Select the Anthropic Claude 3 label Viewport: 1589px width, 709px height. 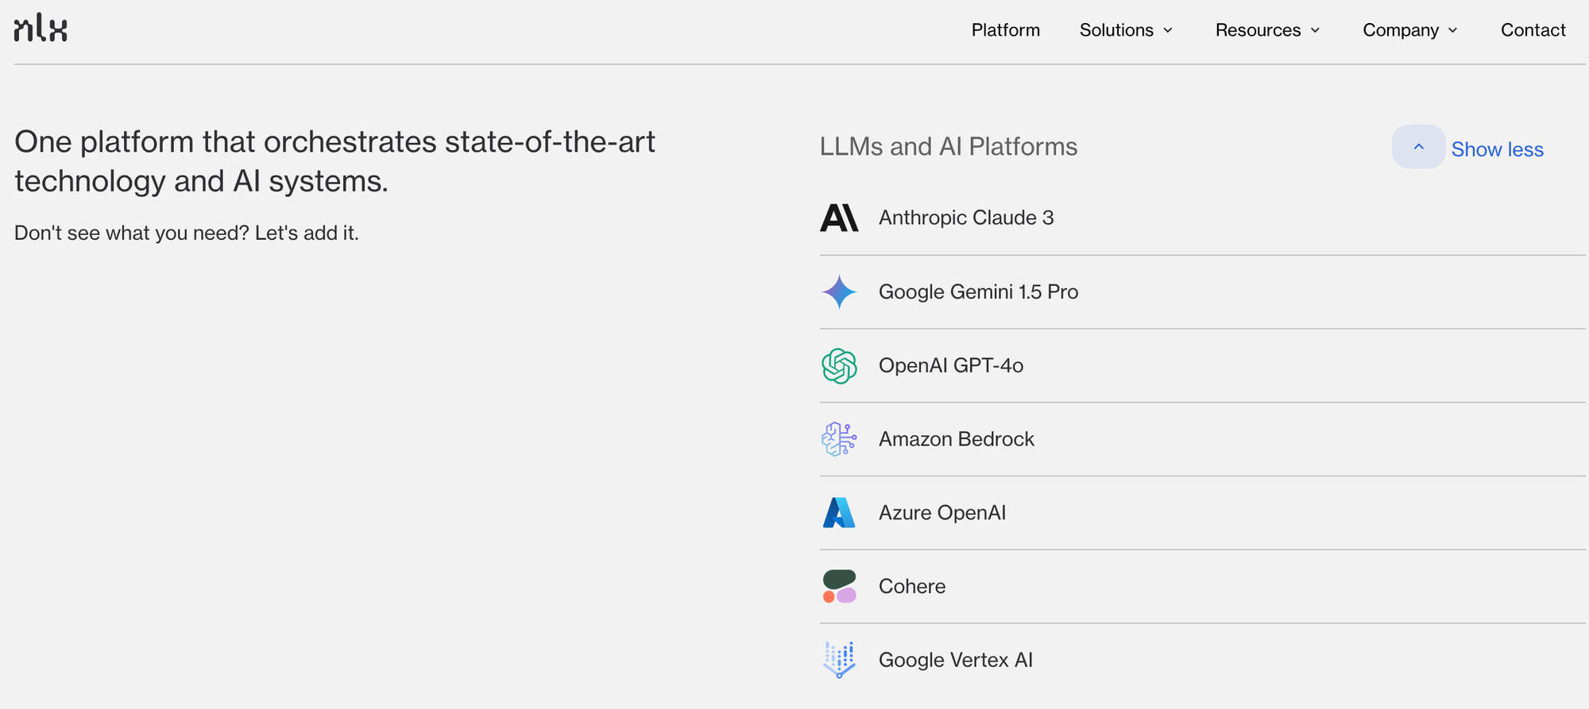pos(966,218)
